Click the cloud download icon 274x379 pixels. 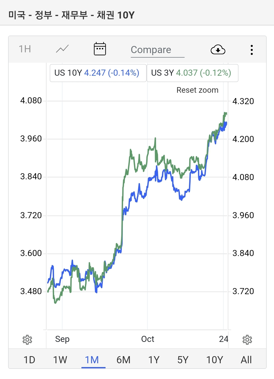pos(218,50)
